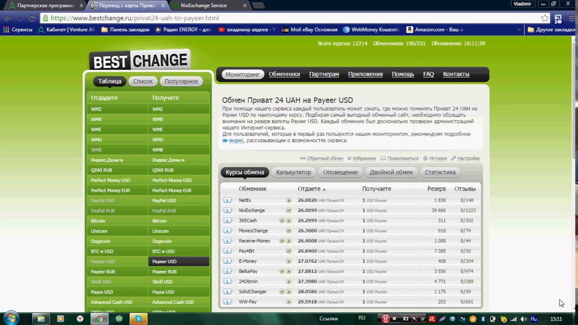Viewport: 578px width, 325px height.
Task: Open Skype from the taskbar
Action: click(138, 319)
